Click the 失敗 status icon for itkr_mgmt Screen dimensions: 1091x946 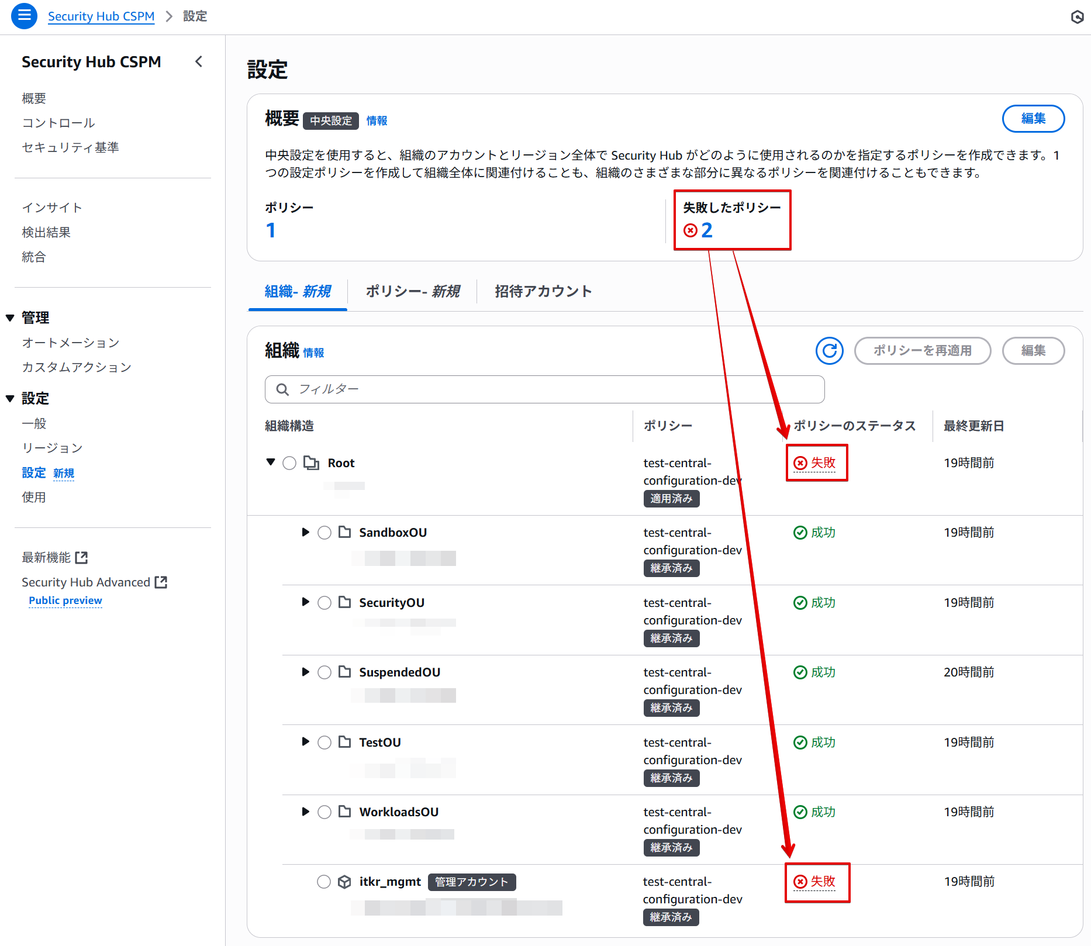coord(800,882)
